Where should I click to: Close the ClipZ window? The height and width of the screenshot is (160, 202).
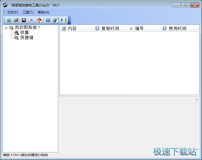195,5
